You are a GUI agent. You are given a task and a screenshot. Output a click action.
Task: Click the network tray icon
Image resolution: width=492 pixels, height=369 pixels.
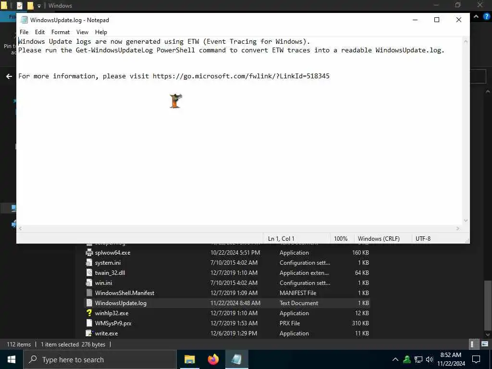tap(418, 359)
